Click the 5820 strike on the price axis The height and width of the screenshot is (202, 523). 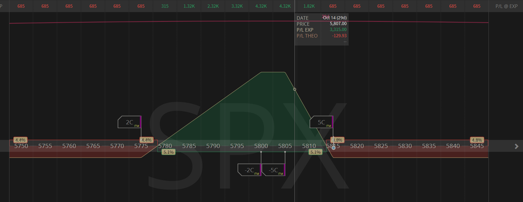pos(357,146)
